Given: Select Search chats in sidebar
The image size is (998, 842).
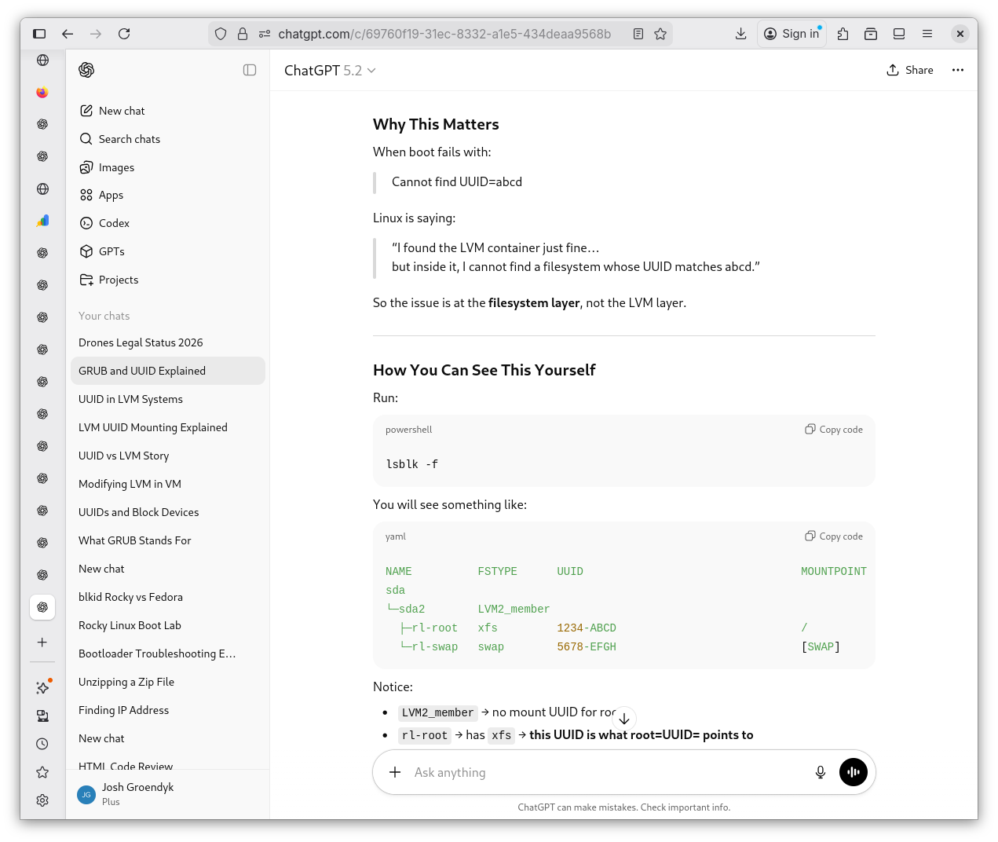Looking at the screenshot, I should pyautogui.click(x=129, y=139).
